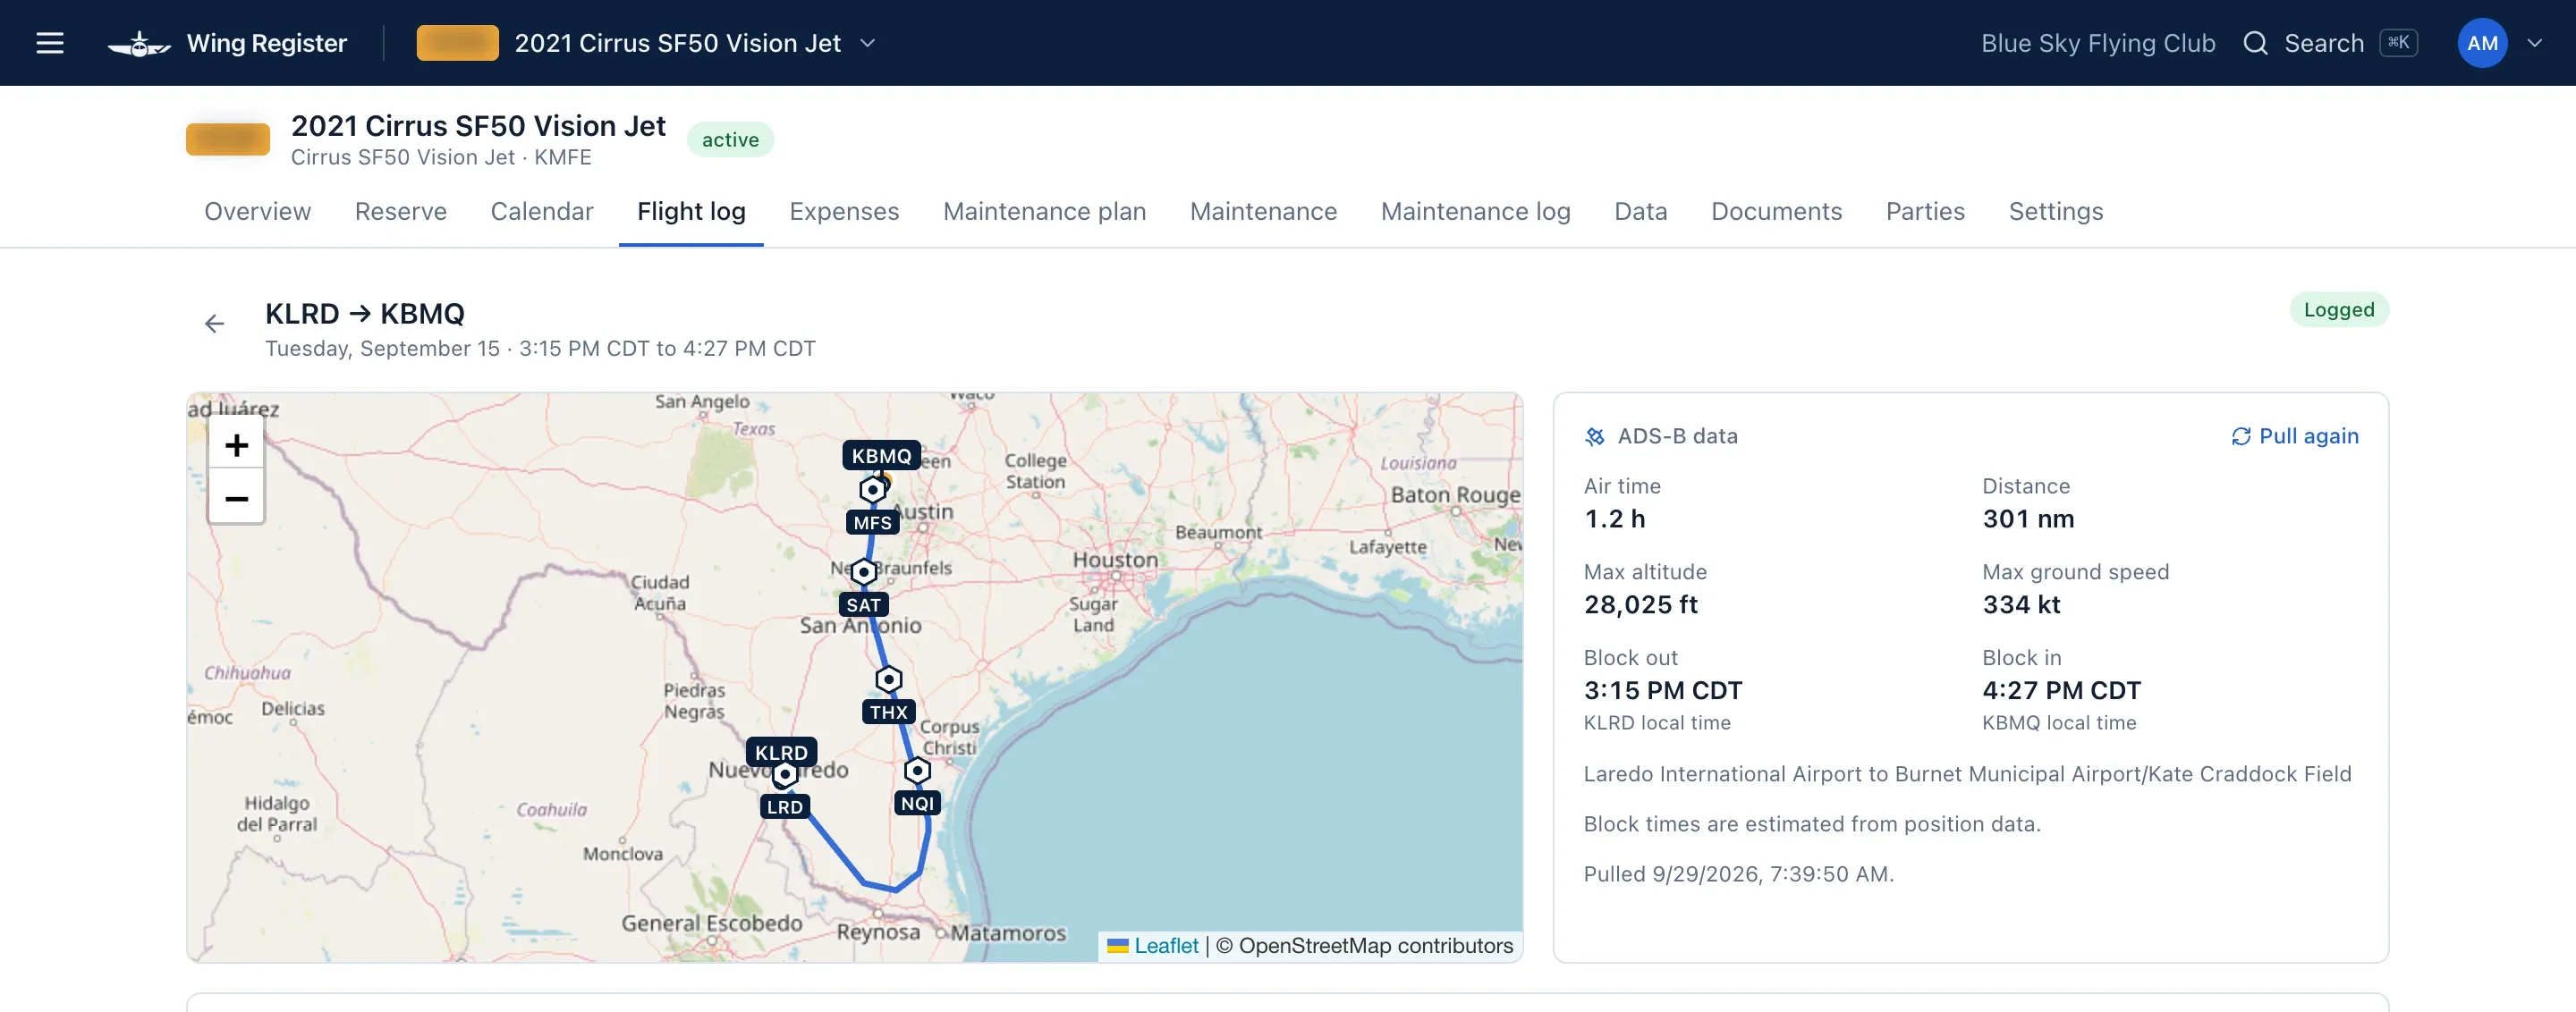The image size is (2576, 1012).
Task: Open the hamburger navigation menu
Action: click(50, 43)
